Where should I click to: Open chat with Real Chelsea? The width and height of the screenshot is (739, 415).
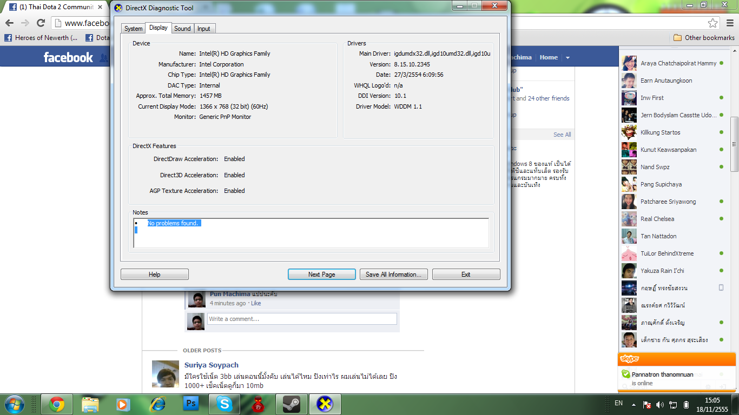point(672,219)
